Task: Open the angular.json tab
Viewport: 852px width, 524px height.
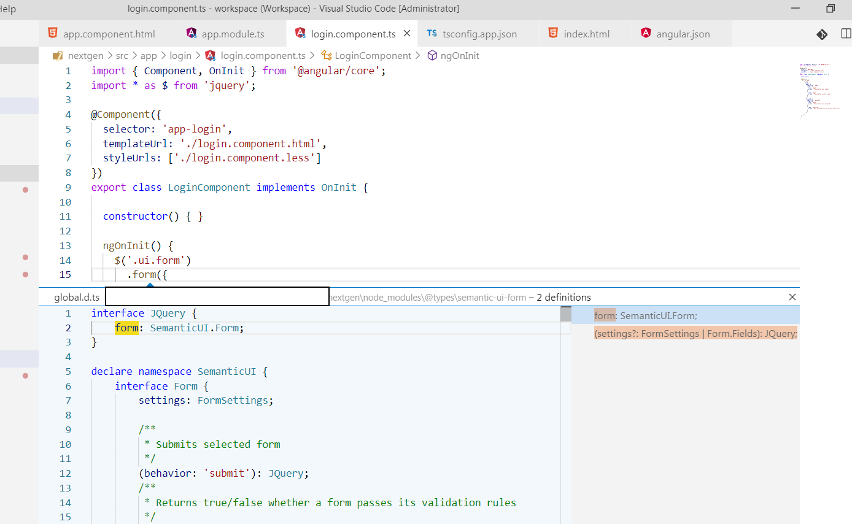Action: (x=681, y=34)
